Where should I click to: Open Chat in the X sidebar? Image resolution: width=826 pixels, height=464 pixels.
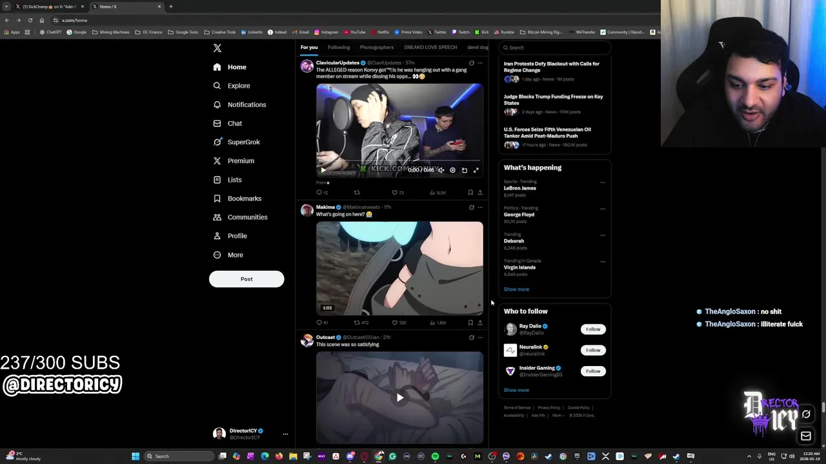[x=227, y=123]
